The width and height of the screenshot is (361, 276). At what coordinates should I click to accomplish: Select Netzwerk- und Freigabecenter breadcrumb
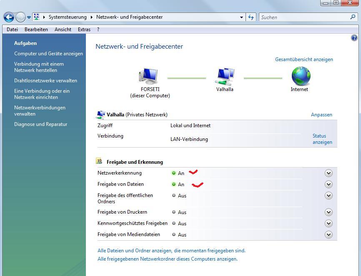click(129, 17)
